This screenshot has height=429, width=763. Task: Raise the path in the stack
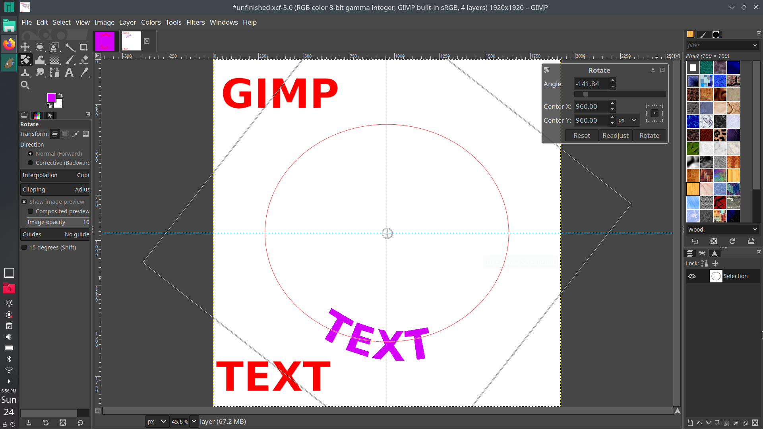(x=699, y=423)
